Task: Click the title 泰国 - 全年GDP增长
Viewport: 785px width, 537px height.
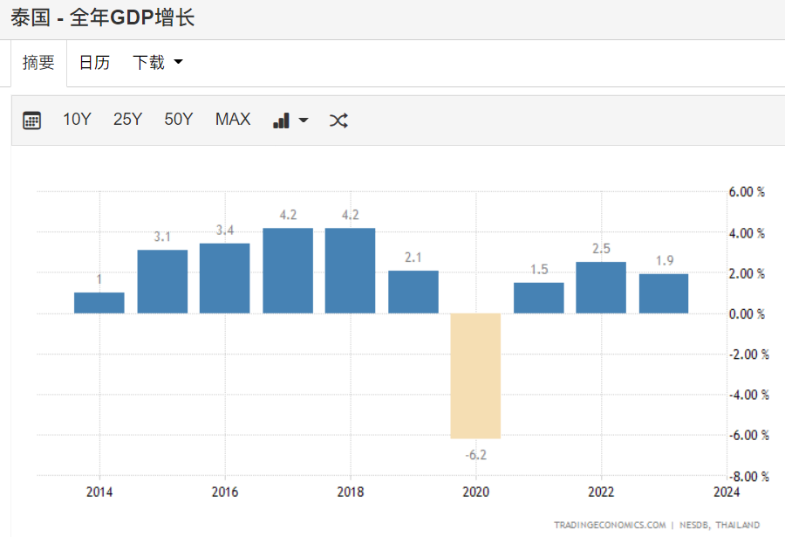Action: click(103, 17)
